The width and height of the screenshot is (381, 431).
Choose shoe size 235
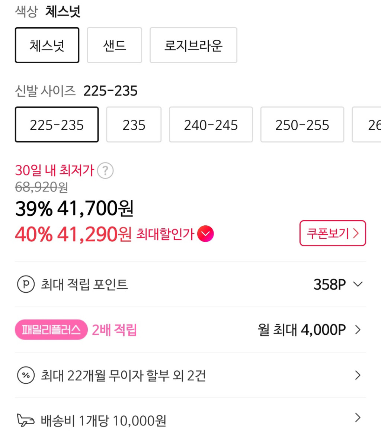click(134, 125)
